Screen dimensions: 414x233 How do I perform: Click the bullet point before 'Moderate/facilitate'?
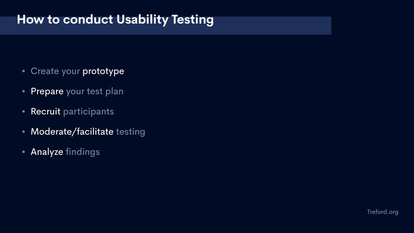coord(23,131)
